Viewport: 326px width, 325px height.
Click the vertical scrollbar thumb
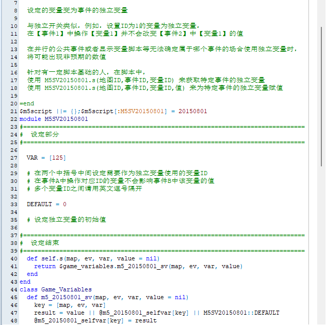[x=321, y=97]
